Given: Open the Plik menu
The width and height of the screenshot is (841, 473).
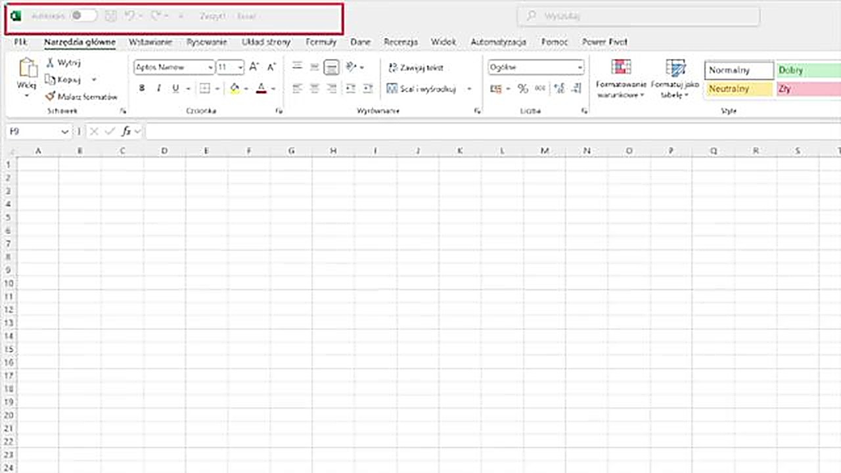Looking at the screenshot, I should [20, 41].
